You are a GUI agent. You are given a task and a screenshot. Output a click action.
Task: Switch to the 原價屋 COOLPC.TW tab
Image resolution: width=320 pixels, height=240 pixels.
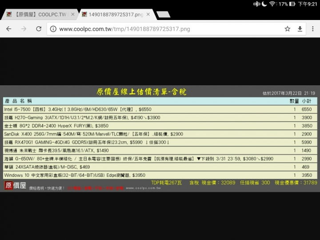pos(40,14)
